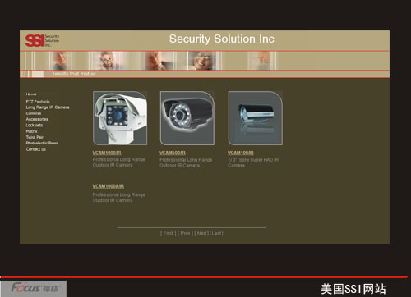Click the 'Security Solution Inc' header title
The width and height of the screenshot is (411, 297).
pyautogui.click(x=222, y=39)
